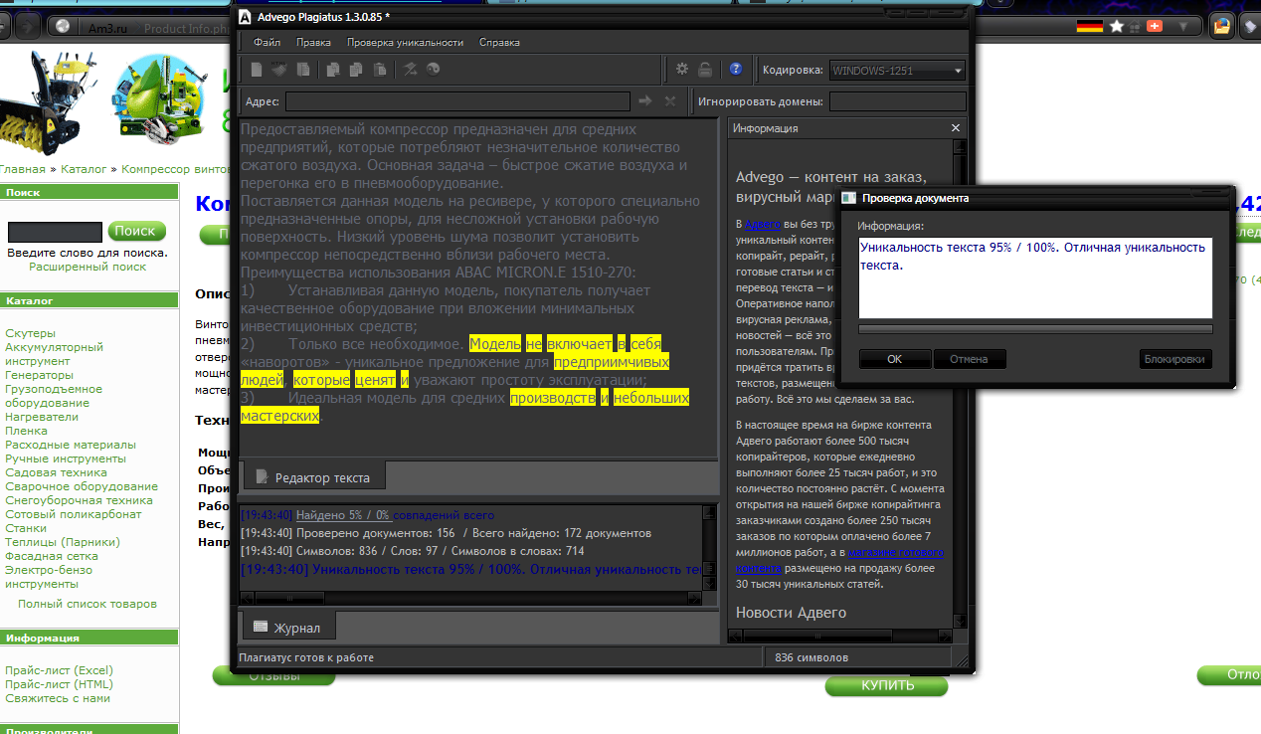Open the Прайс-лист (Excel) link
This screenshot has height=734, width=1261.
[59, 670]
